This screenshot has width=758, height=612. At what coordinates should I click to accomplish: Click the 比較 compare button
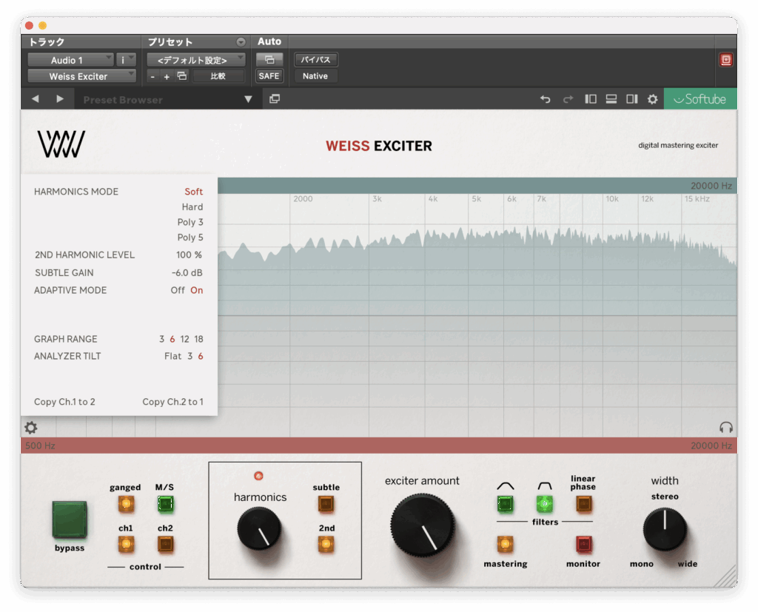[218, 76]
